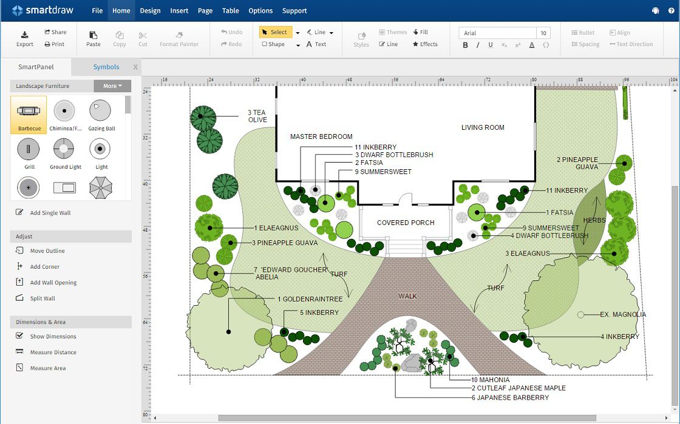Click the font color button
The image size is (680, 424).
(x=532, y=45)
